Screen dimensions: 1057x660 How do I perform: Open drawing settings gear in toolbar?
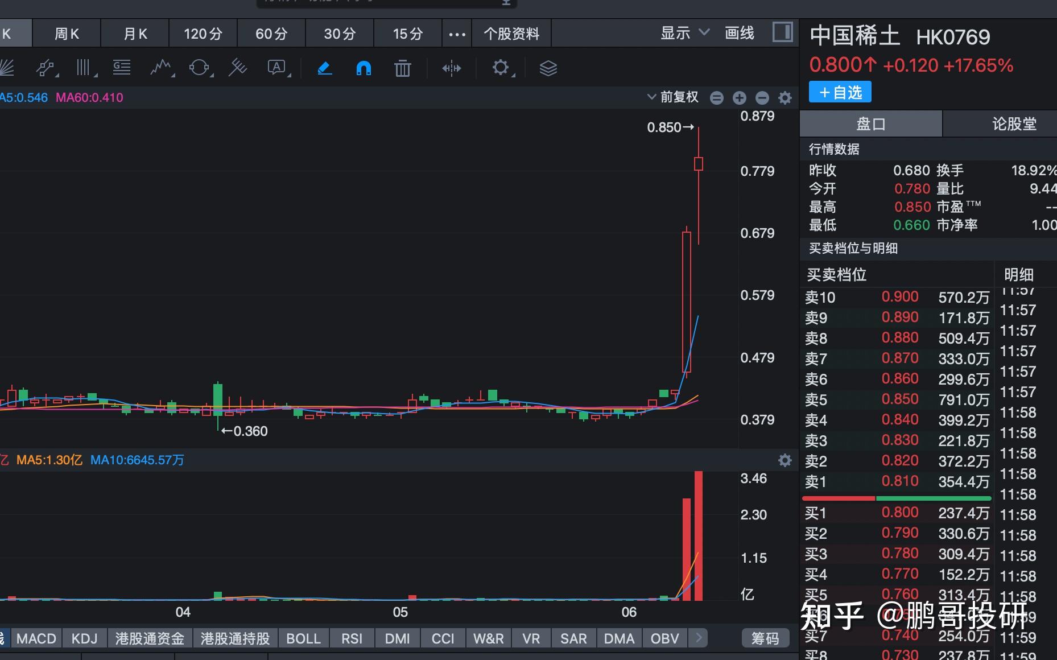501,68
